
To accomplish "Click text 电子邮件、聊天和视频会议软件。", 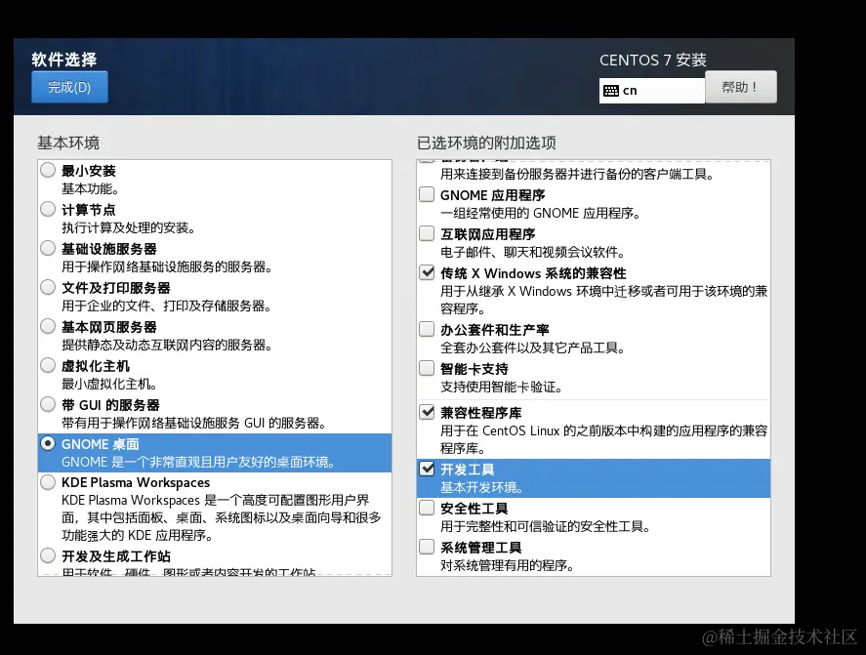I will point(533,253).
